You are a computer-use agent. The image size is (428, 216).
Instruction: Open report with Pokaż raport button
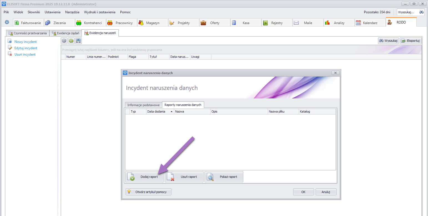pyautogui.click(x=224, y=177)
